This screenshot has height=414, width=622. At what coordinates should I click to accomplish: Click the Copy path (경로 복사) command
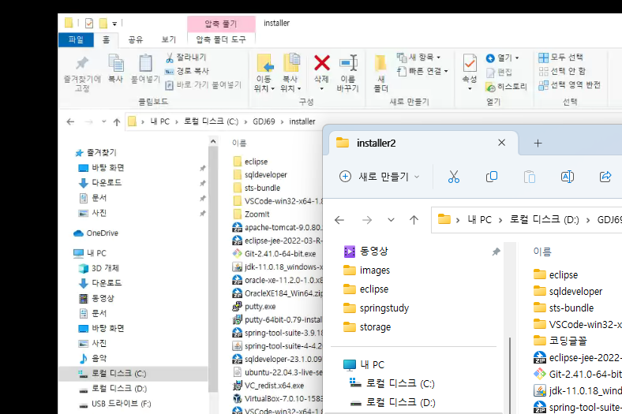click(x=187, y=71)
